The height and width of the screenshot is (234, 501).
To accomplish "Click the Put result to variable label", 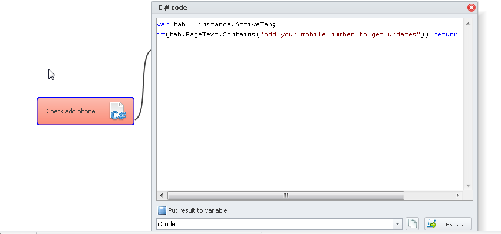I will 197,210.
